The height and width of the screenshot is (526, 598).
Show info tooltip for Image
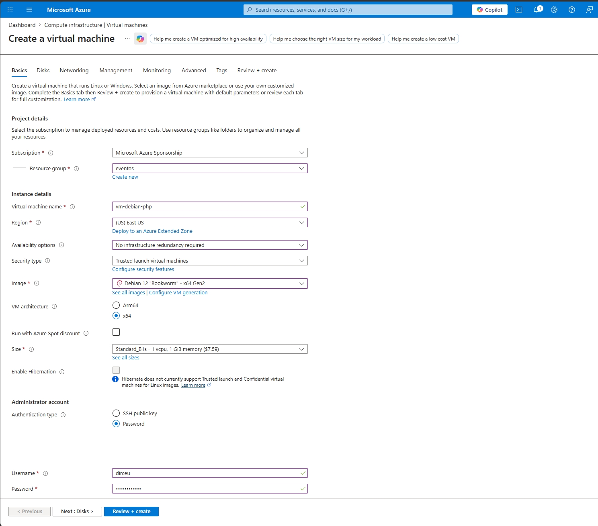(x=37, y=283)
